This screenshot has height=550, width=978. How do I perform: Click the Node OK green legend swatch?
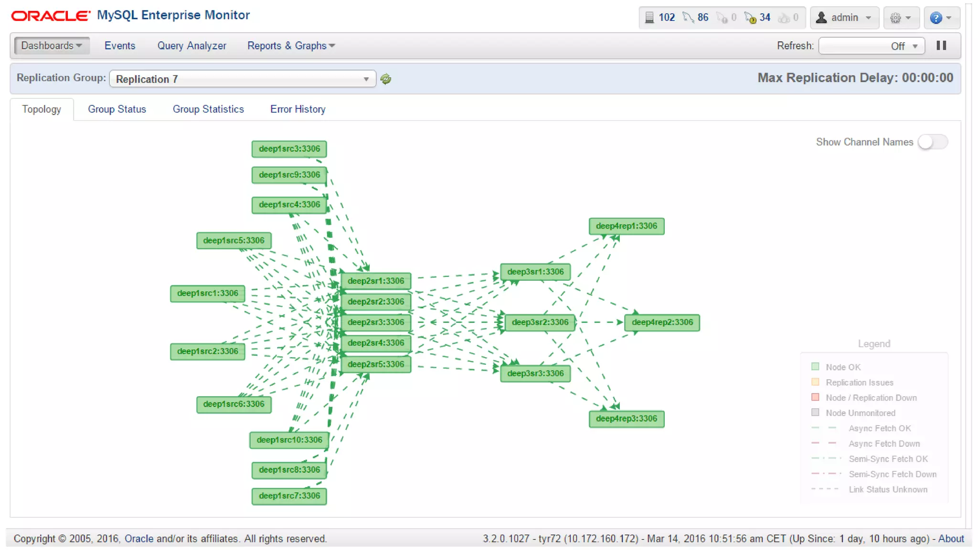(815, 367)
